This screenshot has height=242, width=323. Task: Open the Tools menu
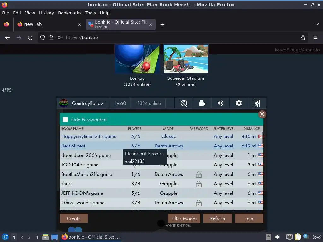(91, 13)
